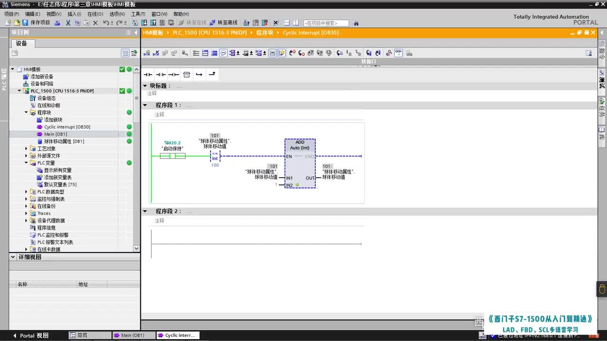This screenshot has height=341, width=607.
Task: Insert a normally closed contact from the LAD favorites
Action: point(161,74)
